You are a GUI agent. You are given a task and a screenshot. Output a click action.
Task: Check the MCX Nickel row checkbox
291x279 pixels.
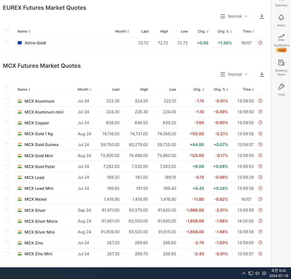tap(7, 199)
